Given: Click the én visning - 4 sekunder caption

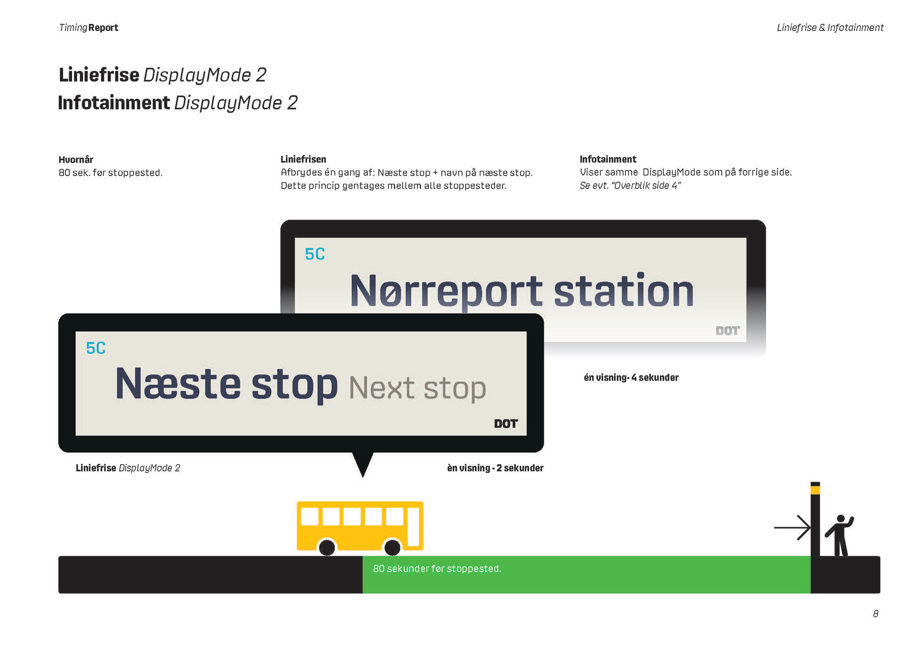Looking at the screenshot, I should point(631,377).
